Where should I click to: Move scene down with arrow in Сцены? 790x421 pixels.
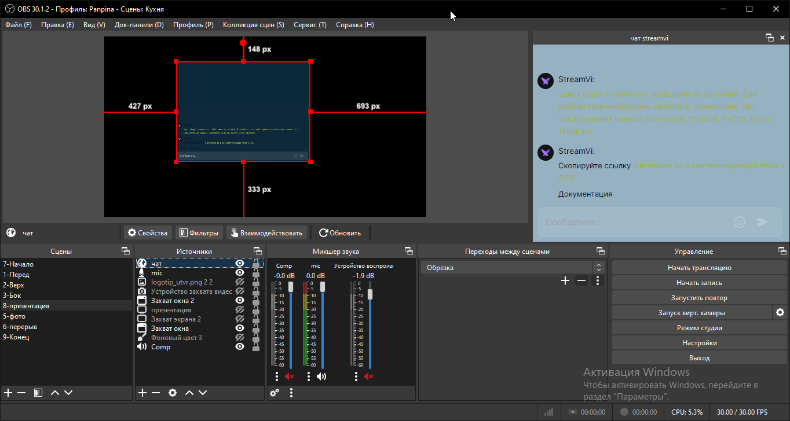point(68,393)
